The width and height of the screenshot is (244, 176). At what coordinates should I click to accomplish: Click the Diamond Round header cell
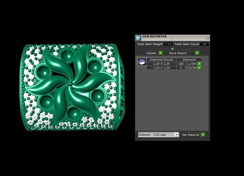(161, 60)
